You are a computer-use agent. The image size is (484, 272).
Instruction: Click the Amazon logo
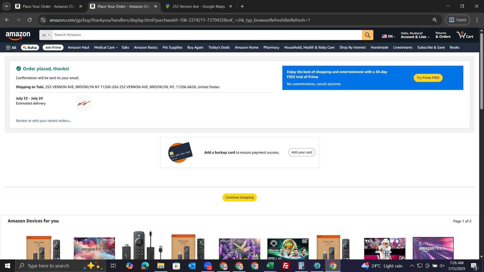[x=18, y=36]
